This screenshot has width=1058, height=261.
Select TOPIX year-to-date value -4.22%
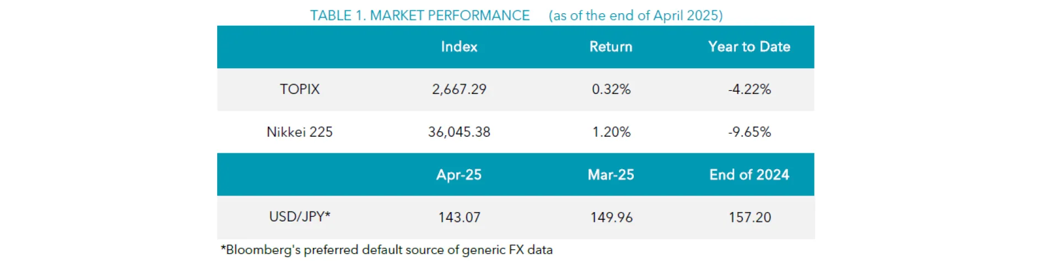click(749, 89)
